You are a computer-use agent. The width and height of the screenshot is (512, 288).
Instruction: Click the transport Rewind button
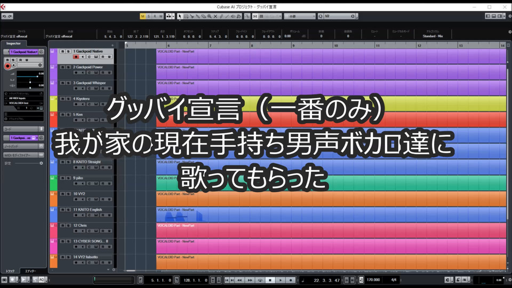[239, 280]
